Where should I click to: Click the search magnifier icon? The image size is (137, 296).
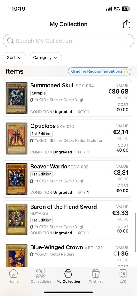[10, 41]
